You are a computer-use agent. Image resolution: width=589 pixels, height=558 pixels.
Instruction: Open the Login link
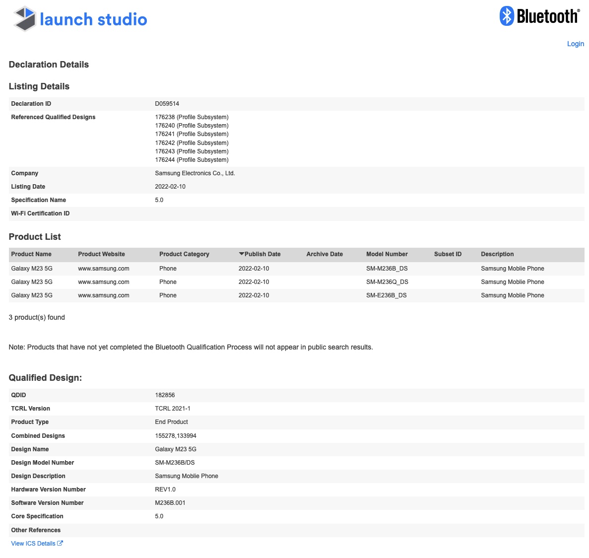tap(575, 44)
